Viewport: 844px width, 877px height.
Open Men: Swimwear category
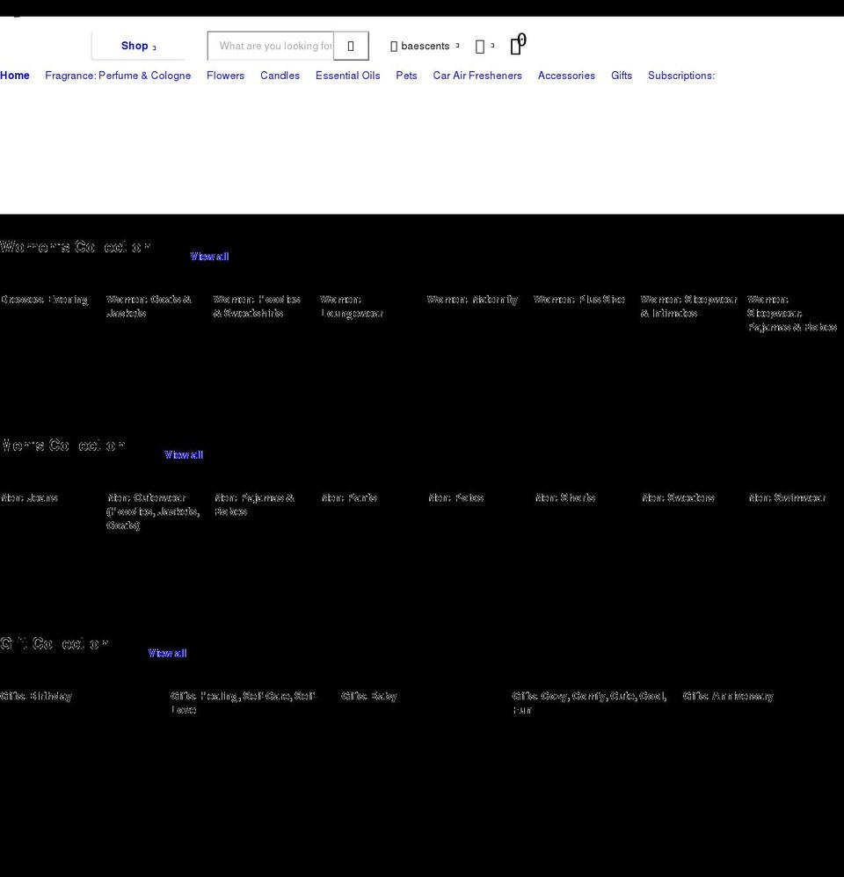tap(787, 497)
